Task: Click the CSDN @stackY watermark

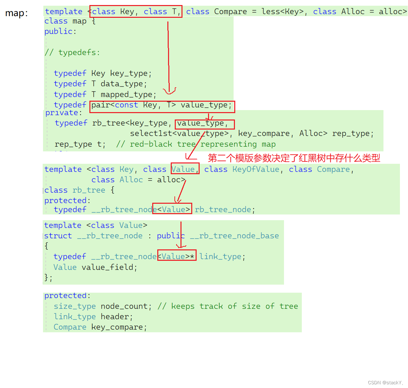Action: click(385, 382)
